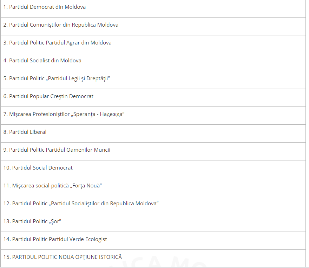The image size is (309, 268).
Task: Click the Cyrillic word Надежда
Action: click(x=112, y=114)
